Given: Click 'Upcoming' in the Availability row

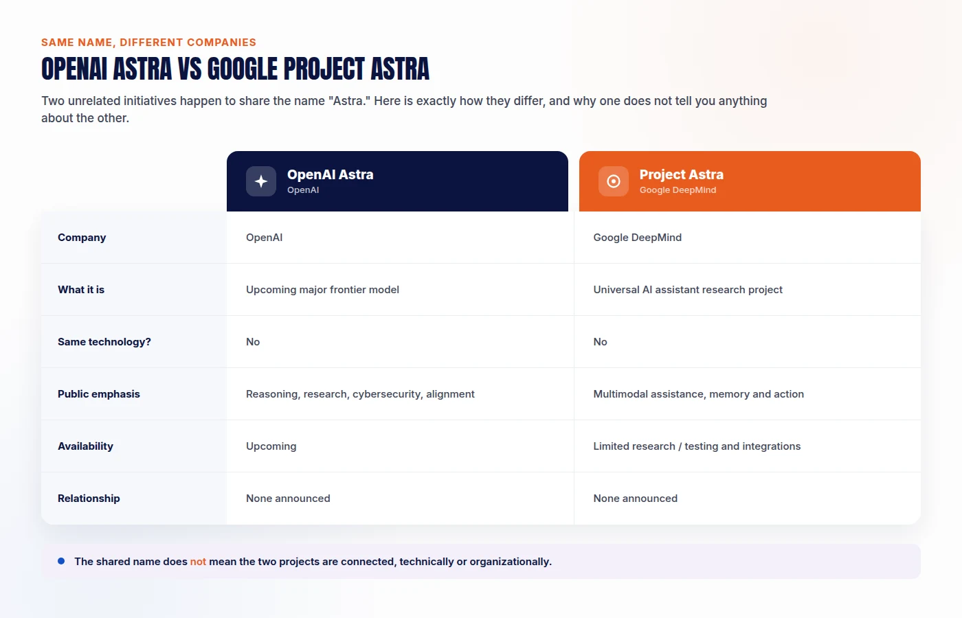Looking at the screenshot, I should tap(271, 446).
